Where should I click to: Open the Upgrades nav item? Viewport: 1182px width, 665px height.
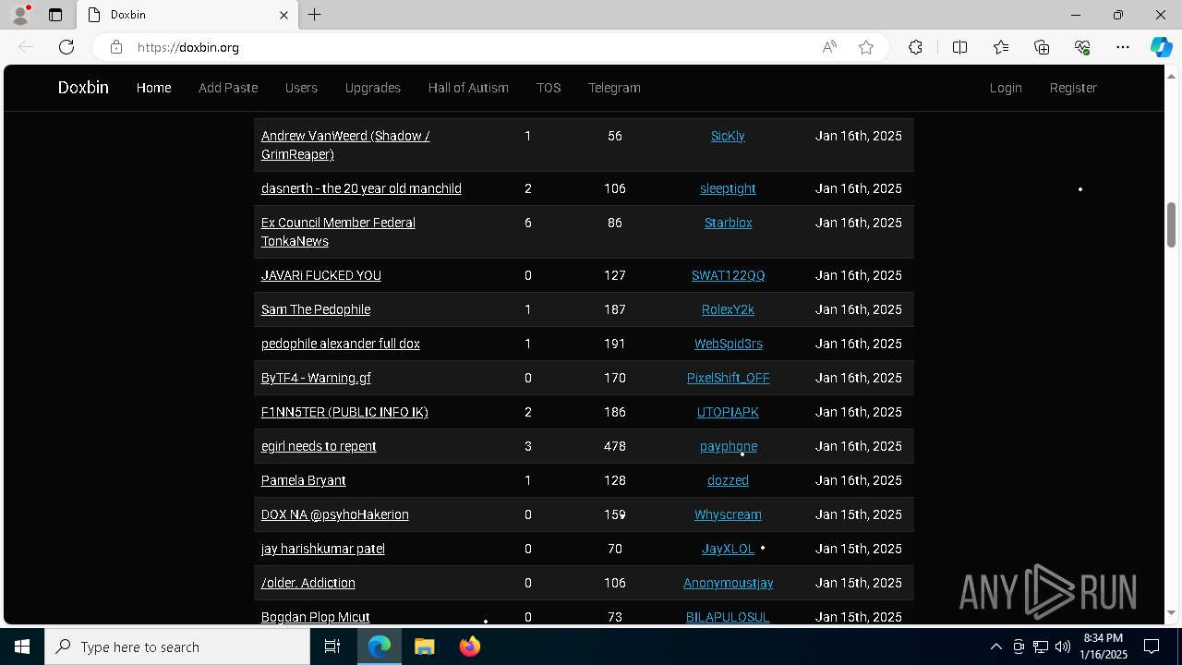pos(373,88)
